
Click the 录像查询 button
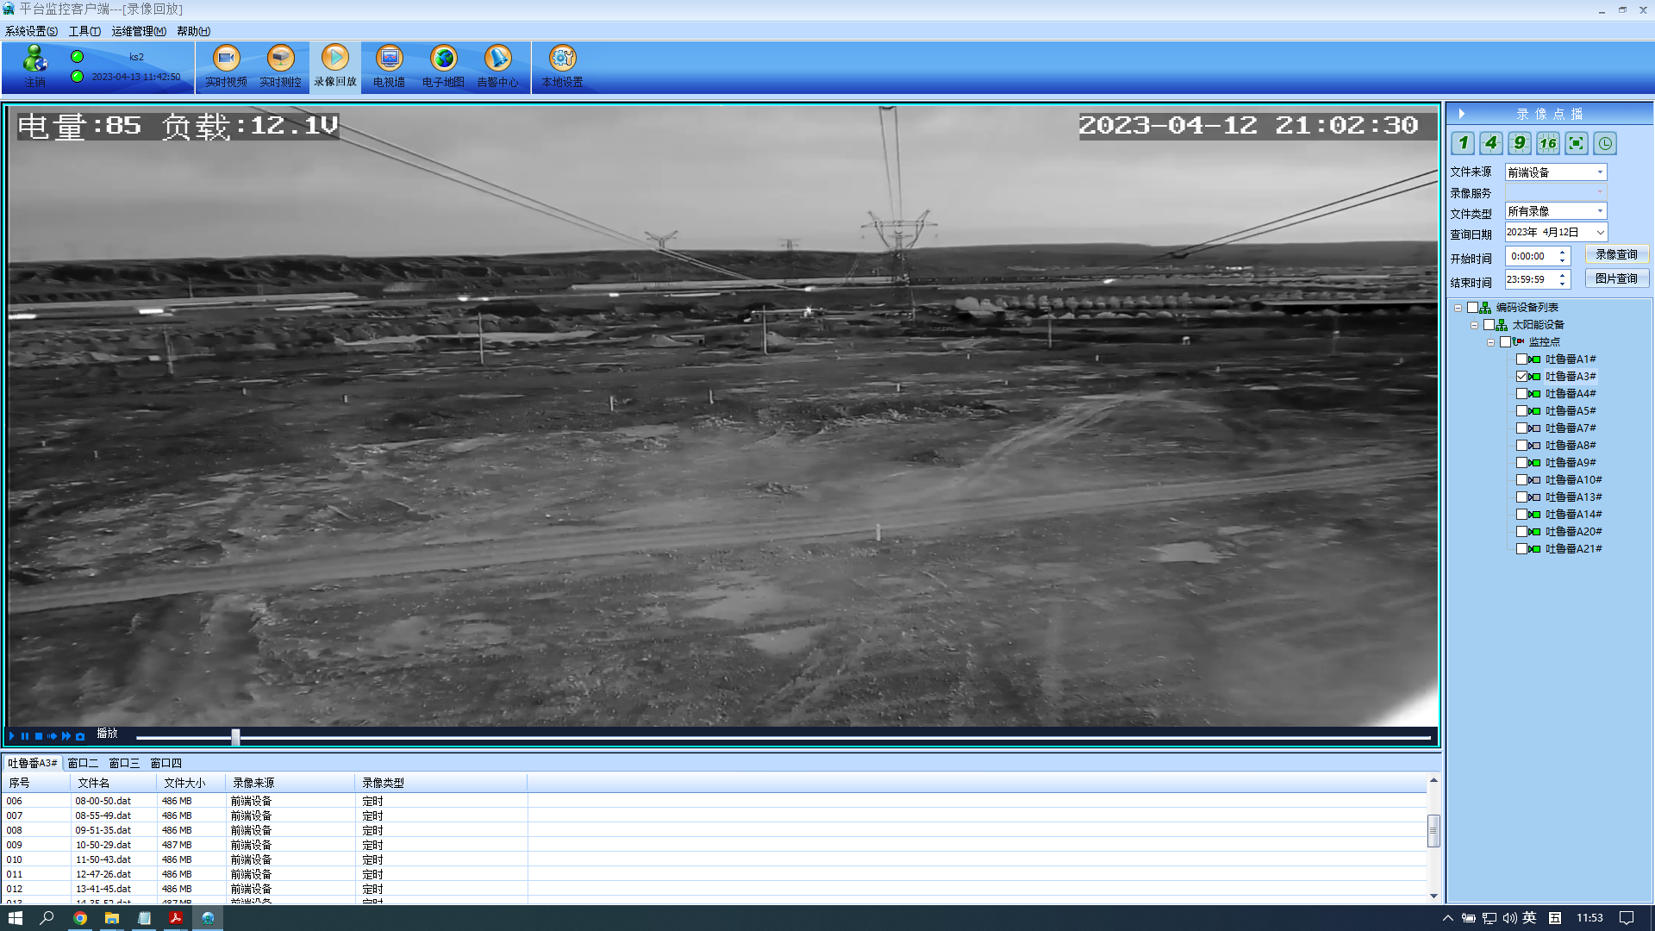1616,255
